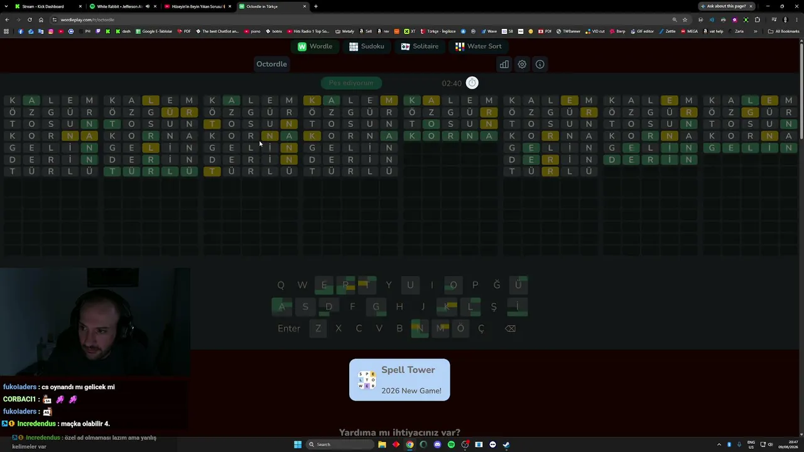Open Discord from the taskbar
804x452 pixels.
437,444
